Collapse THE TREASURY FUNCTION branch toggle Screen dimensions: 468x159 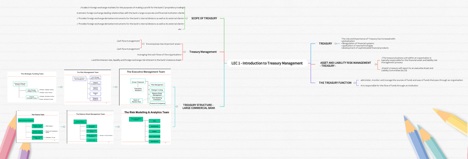coord(354,83)
